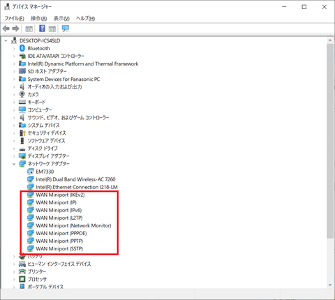Expand System Devices for Panasonic PC

pyautogui.click(x=14, y=79)
